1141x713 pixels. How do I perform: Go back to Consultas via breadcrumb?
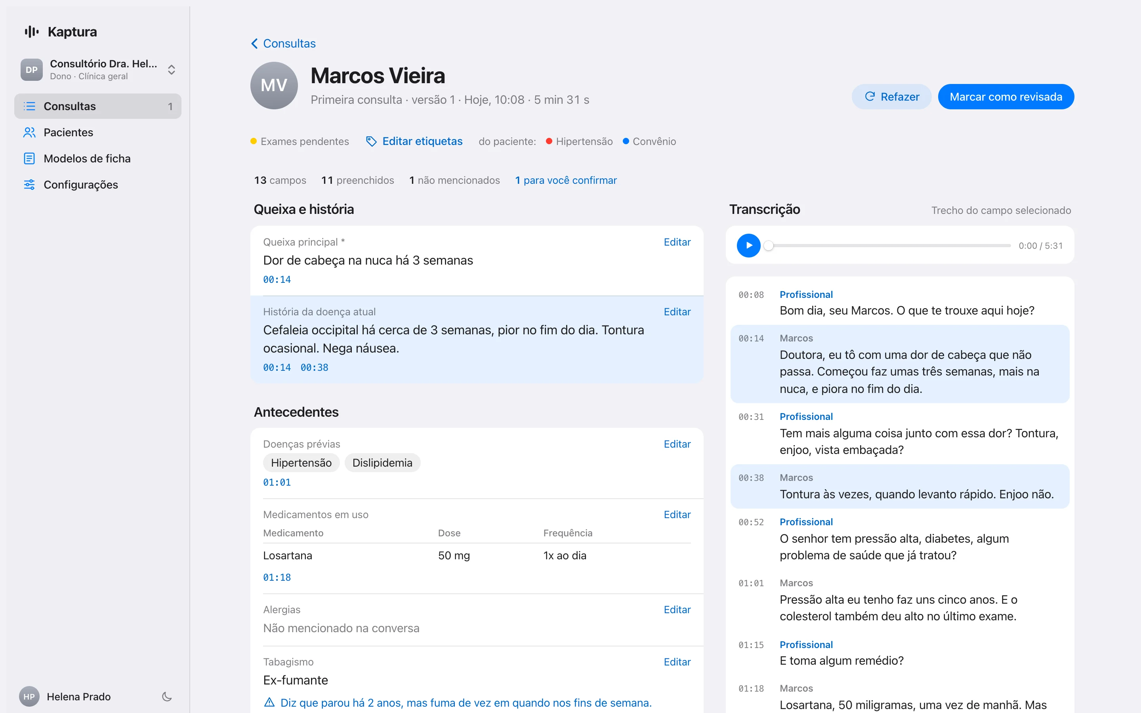pos(283,44)
